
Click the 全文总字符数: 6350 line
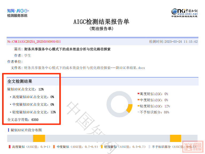[x=23, y=120]
